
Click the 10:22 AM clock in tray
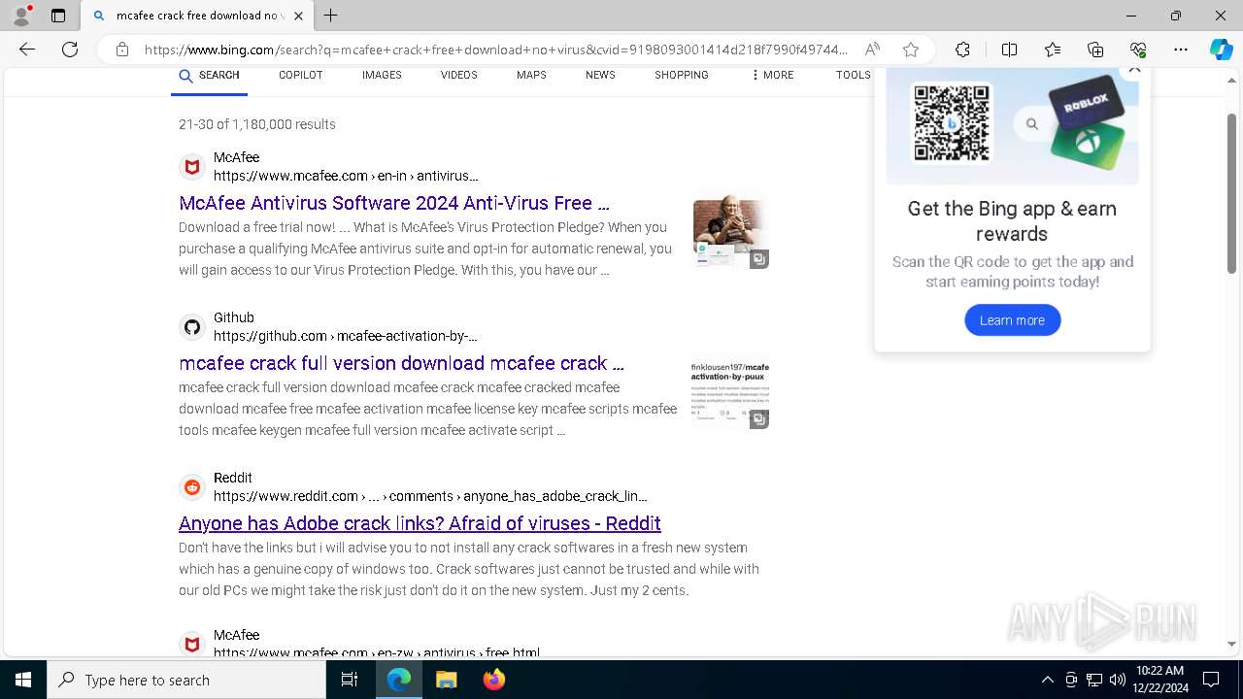tap(1159, 671)
